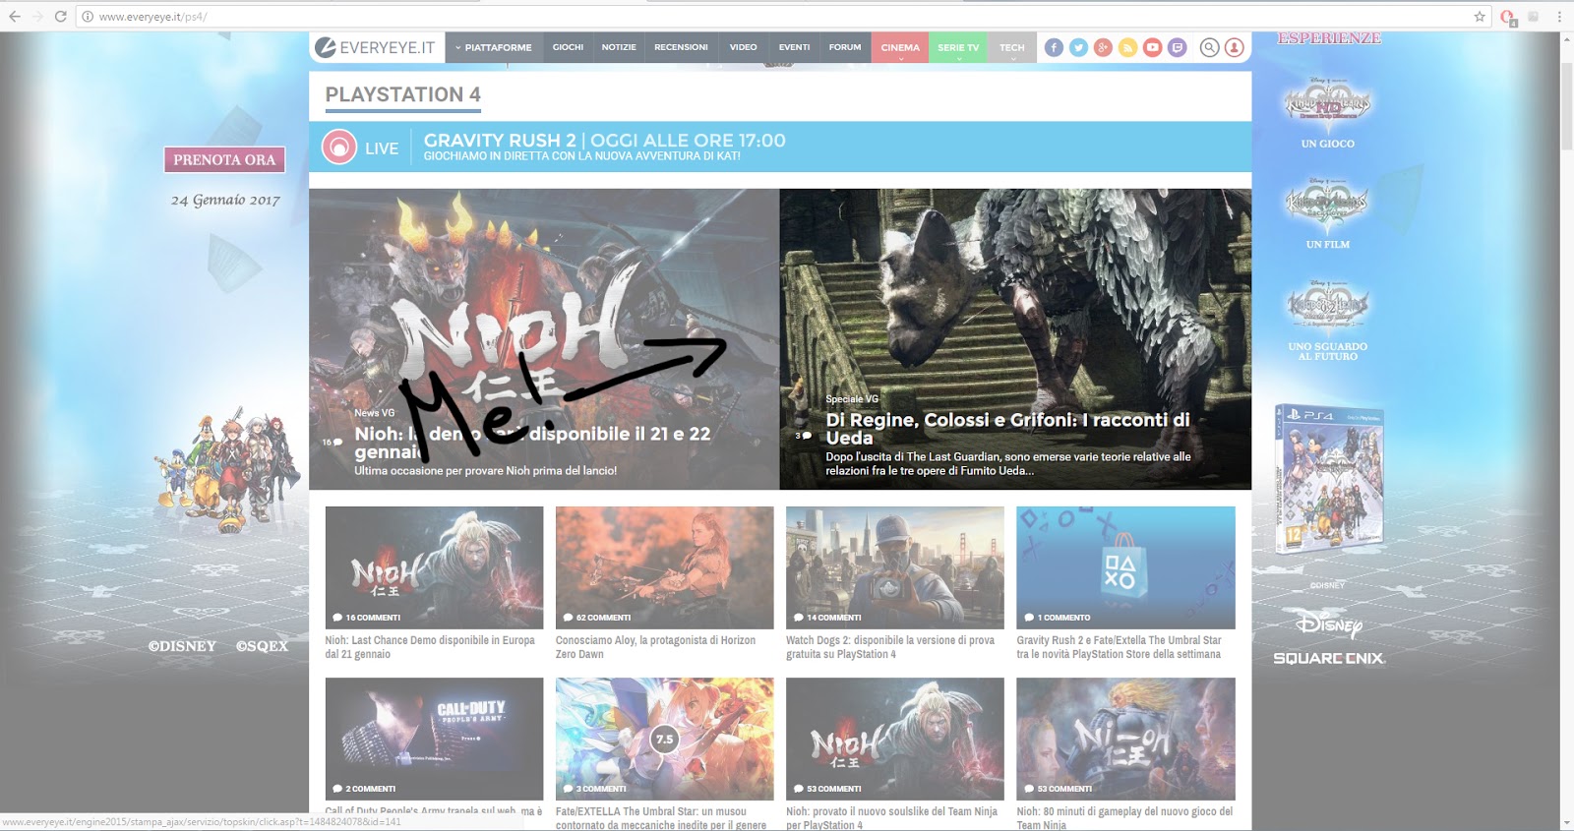
Task: Expand the Cinema section chevron
Action: [x=900, y=59]
